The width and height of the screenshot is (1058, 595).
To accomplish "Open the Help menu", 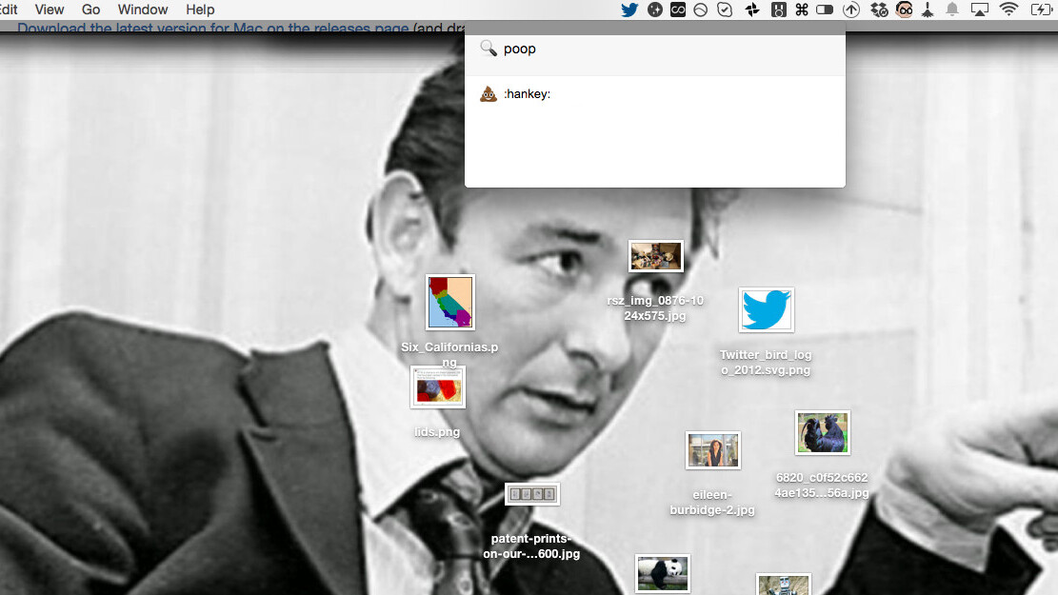I will 200,10.
